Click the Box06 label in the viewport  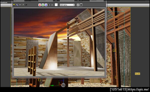[137, 74]
